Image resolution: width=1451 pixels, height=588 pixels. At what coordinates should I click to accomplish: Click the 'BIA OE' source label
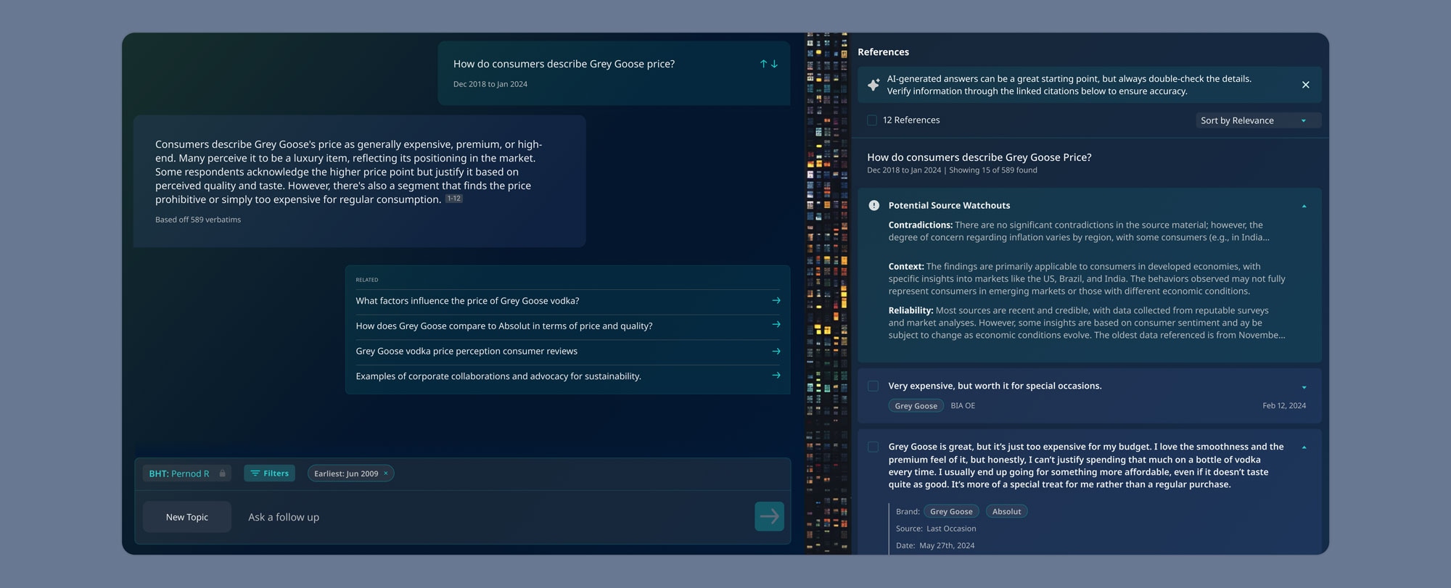(x=963, y=406)
